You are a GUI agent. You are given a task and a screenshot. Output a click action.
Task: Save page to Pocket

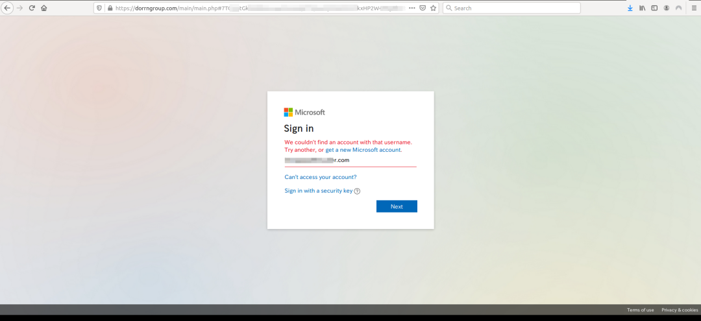(422, 8)
